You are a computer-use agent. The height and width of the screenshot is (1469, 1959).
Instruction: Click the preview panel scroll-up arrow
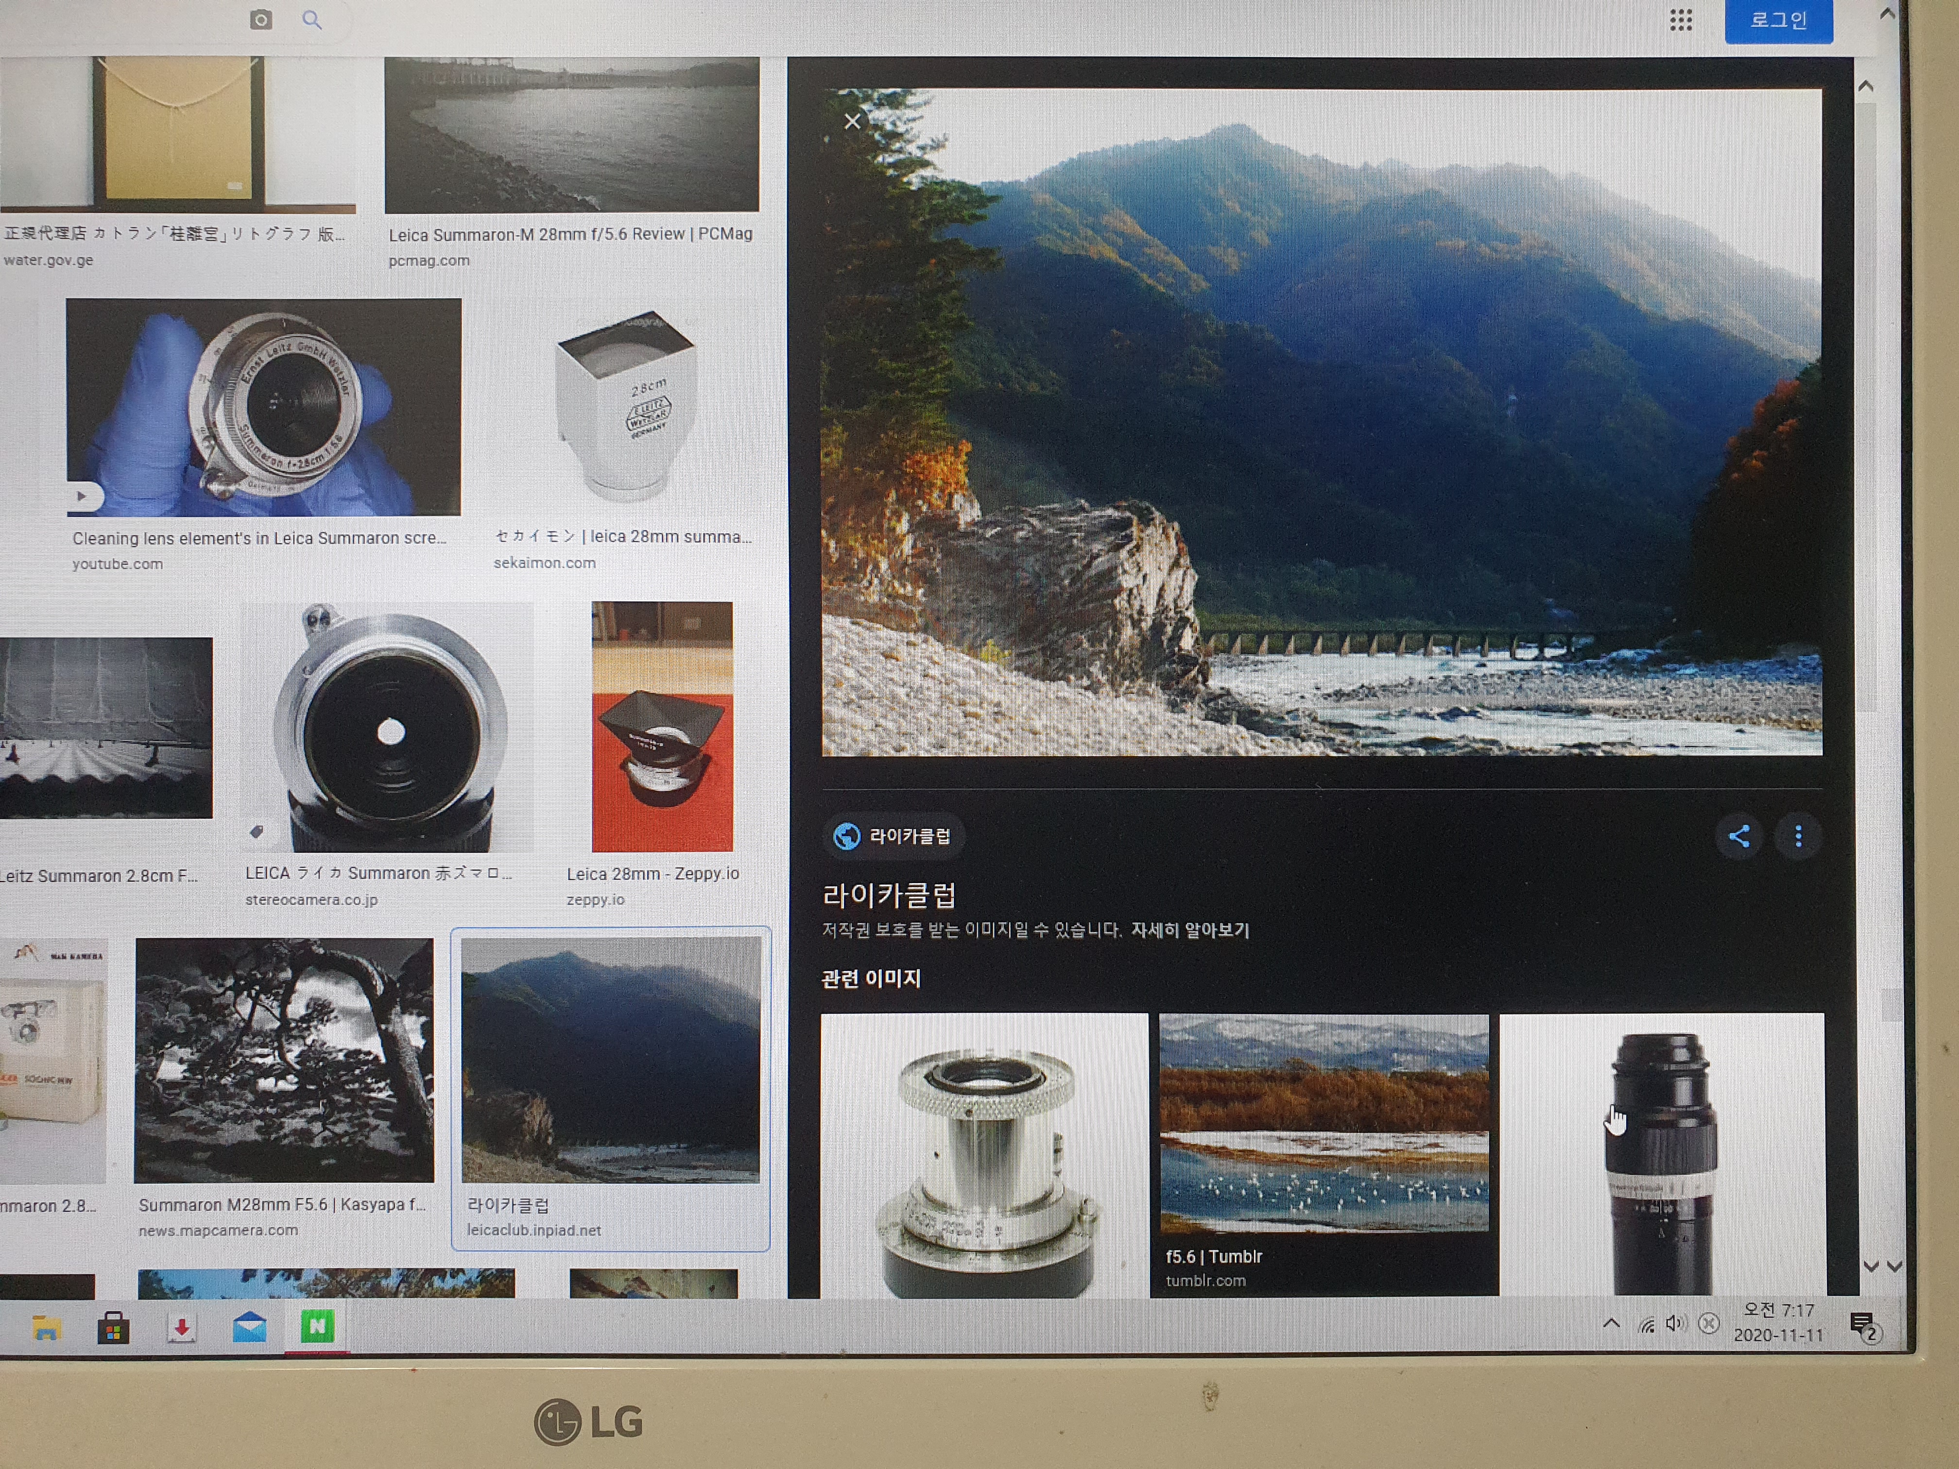1865,87
